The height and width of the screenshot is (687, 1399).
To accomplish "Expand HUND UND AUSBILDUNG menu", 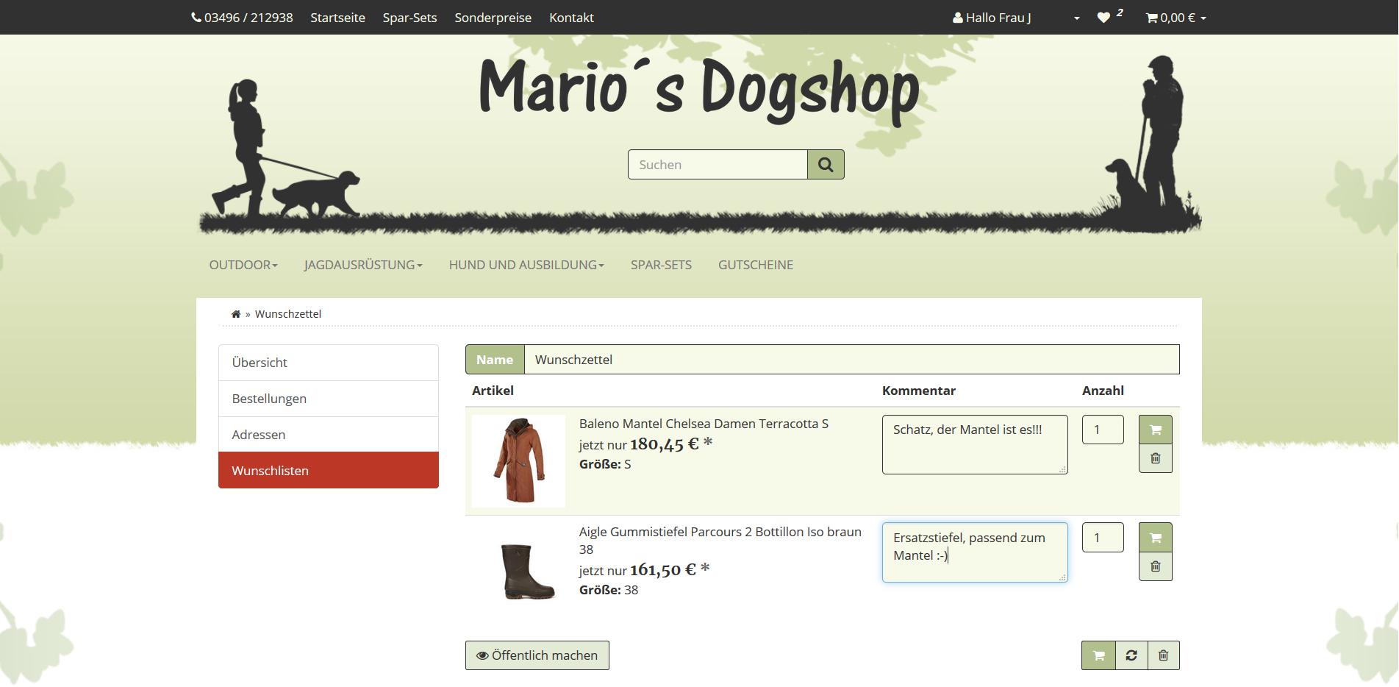I will click(526, 265).
